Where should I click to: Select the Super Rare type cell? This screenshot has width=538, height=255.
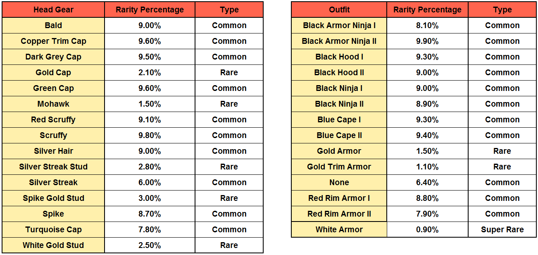tap(502, 229)
